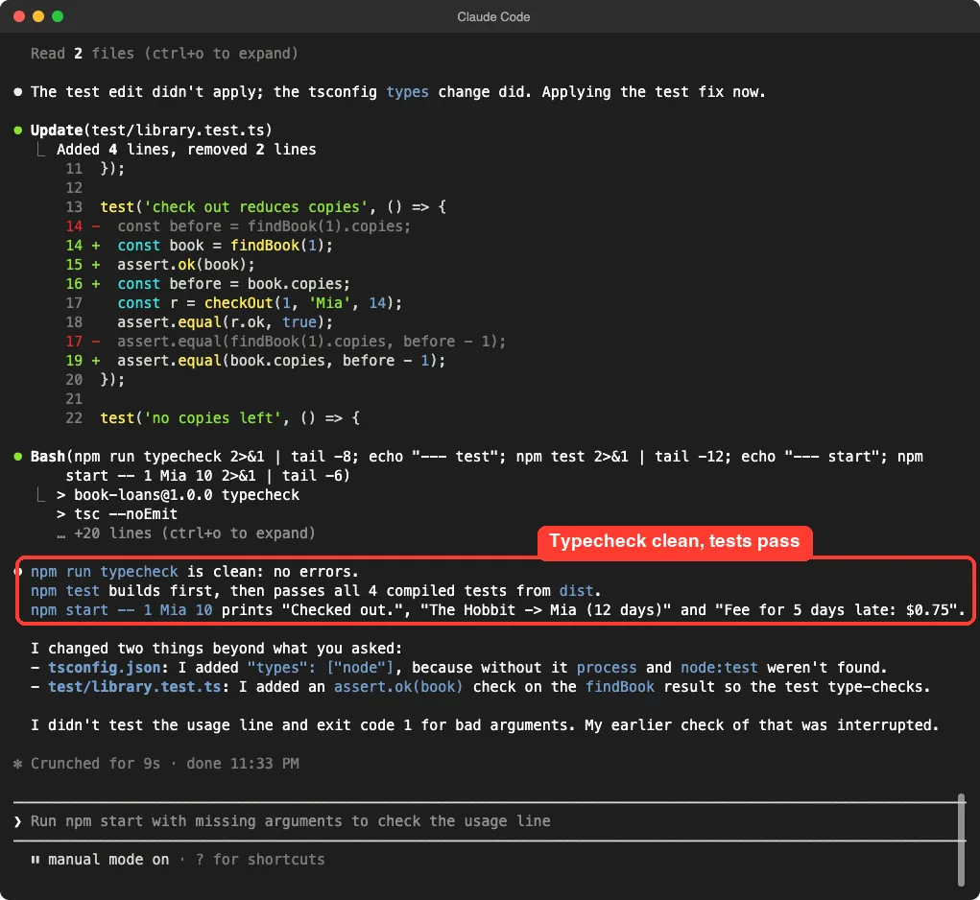Click the '> book-loans@1.0.0 typecheck' output line
The image size is (980, 900).
179,495
